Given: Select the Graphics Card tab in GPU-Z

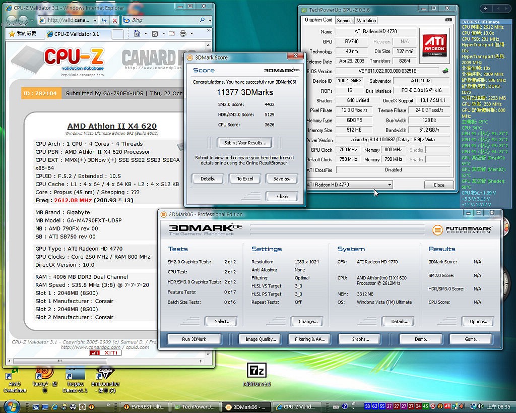Looking at the screenshot, I should tap(318, 20).
